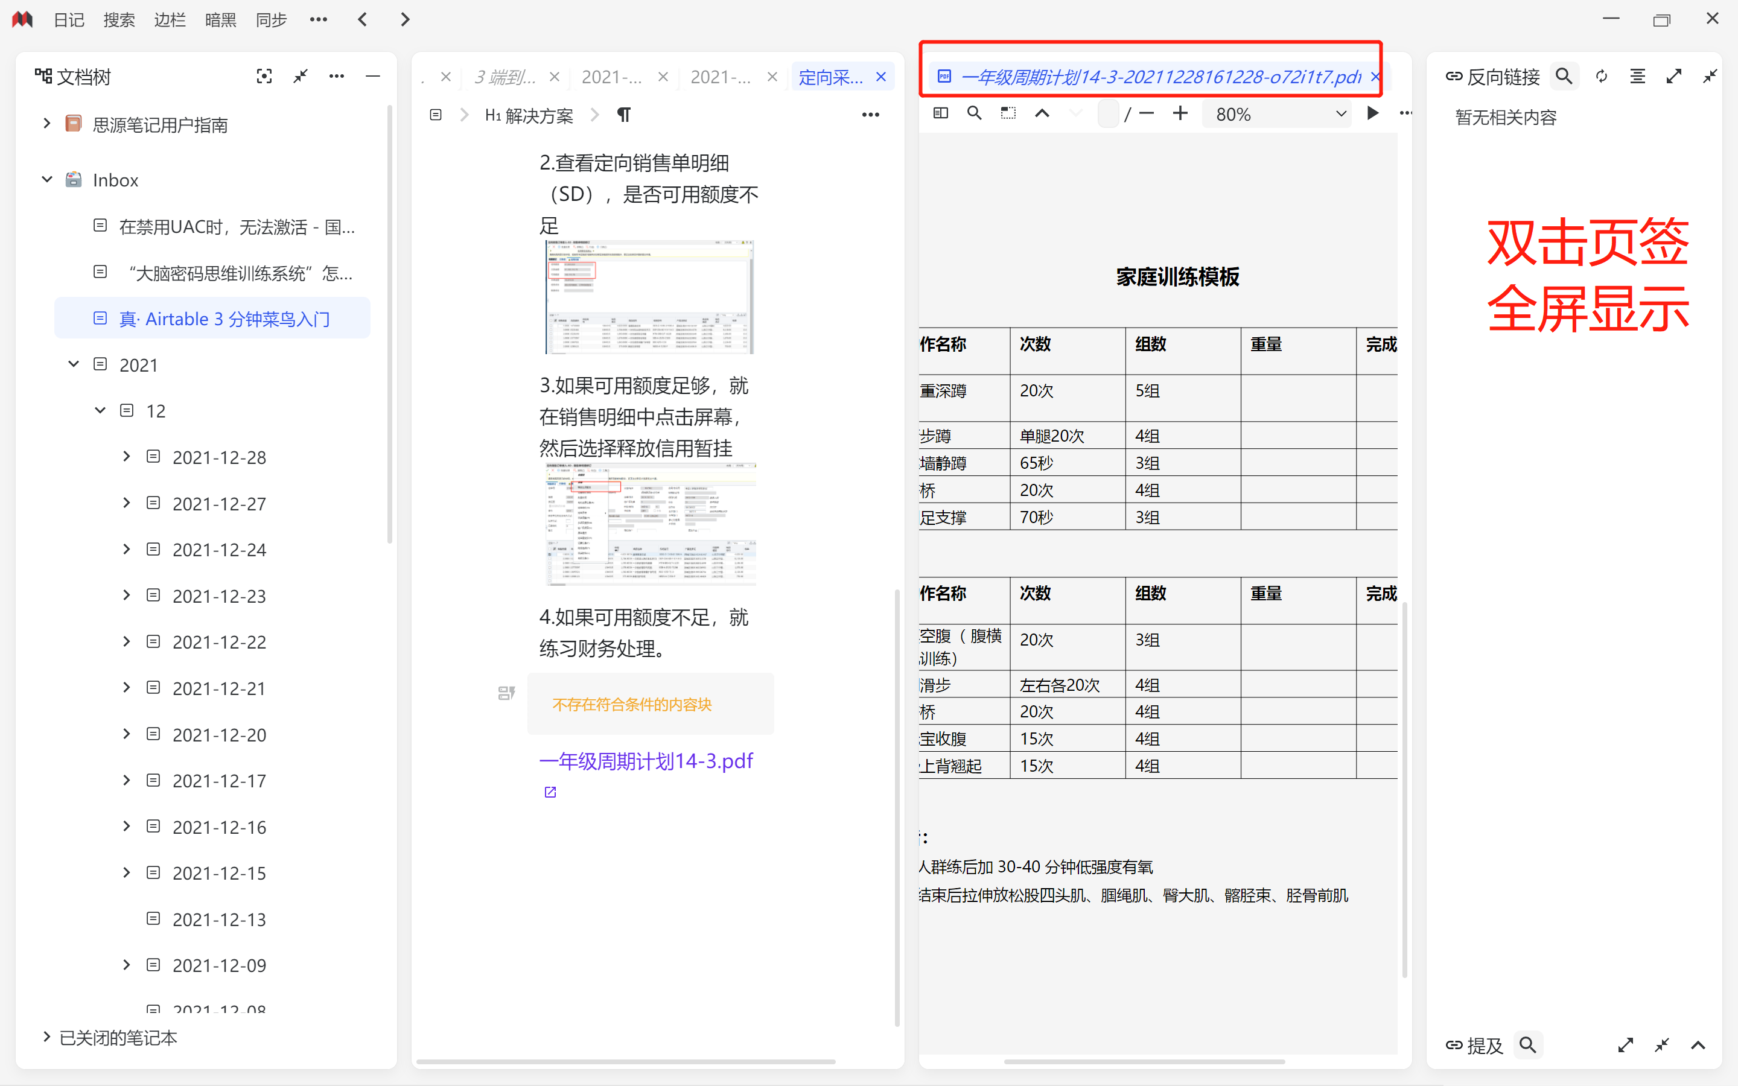The image size is (1738, 1086).
Task: Expand the closed notebooks section
Action: coord(48,1037)
